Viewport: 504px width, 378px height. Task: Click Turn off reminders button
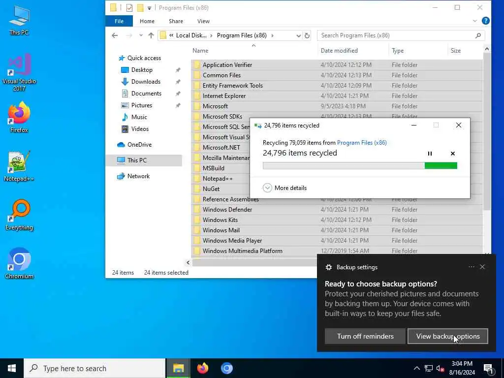(x=365, y=336)
